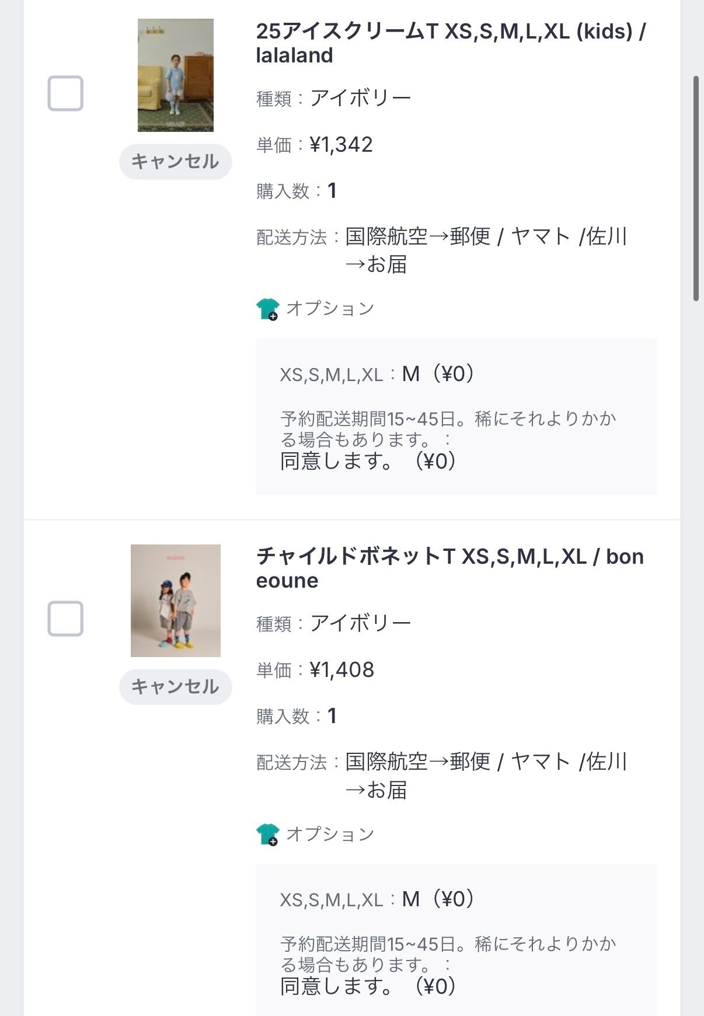Tick the checkbox beside 25アイスクリームT item
The image size is (704, 1016).
click(x=65, y=93)
